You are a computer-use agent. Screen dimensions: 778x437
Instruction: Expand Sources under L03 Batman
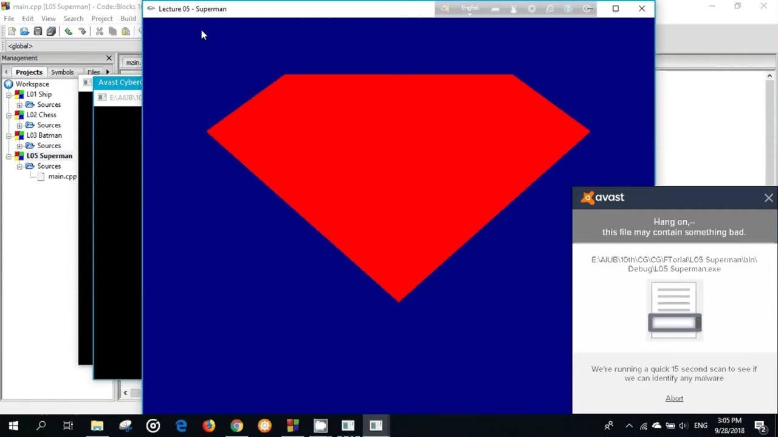click(x=19, y=146)
